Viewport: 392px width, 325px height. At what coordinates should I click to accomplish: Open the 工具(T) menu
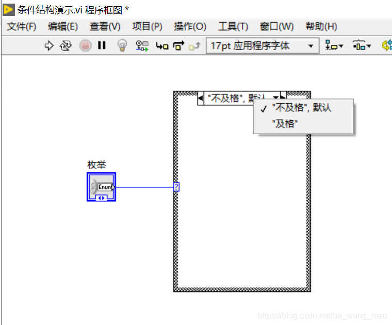pyautogui.click(x=233, y=26)
